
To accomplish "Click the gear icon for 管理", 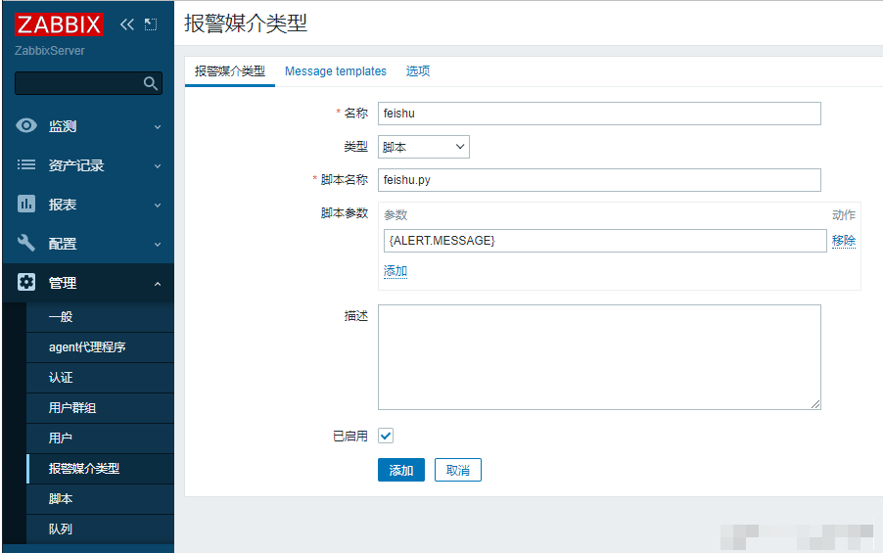I will [x=26, y=283].
